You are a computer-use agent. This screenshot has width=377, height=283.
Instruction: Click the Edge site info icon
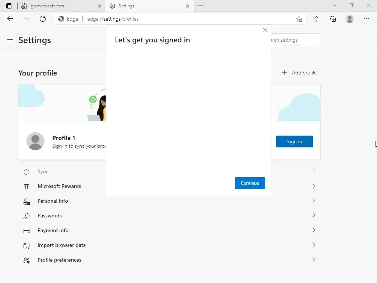[61, 19]
